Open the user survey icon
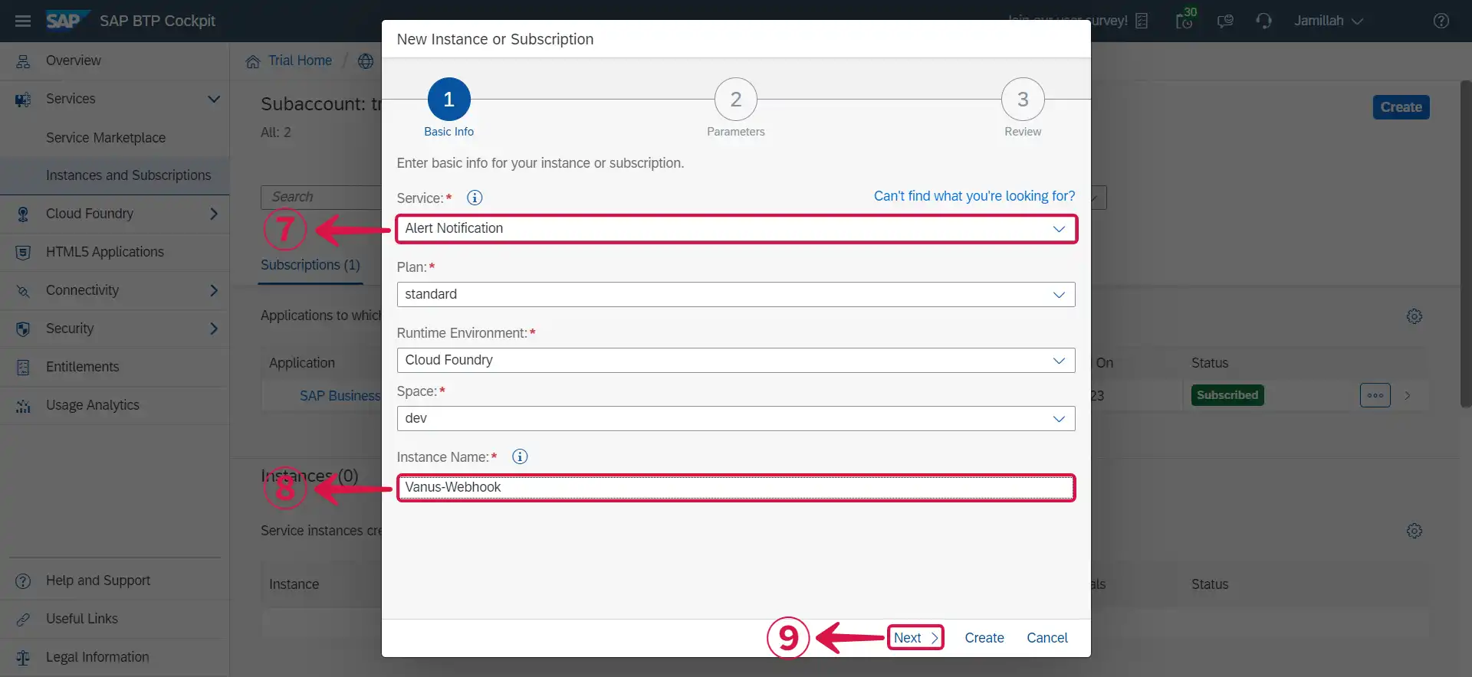The width and height of the screenshot is (1472, 677). 1142,21
